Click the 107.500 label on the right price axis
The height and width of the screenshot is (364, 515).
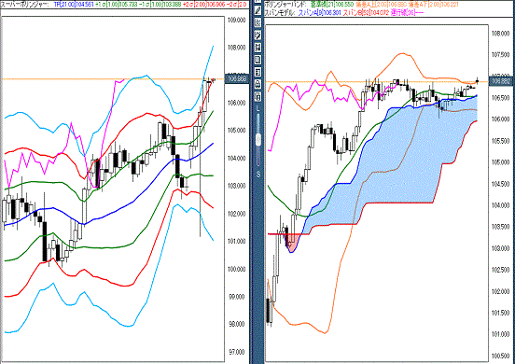pos(500,54)
